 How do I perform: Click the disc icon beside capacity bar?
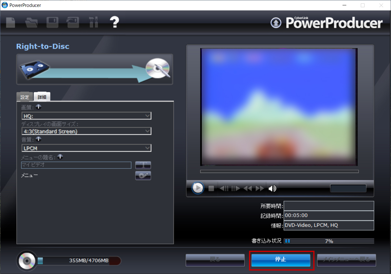click(x=27, y=261)
